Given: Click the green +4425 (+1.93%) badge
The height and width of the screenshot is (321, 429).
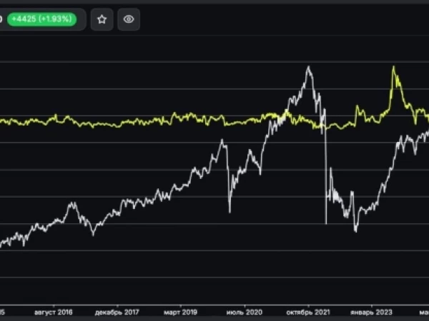Looking at the screenshot, I should coord(42,19).
